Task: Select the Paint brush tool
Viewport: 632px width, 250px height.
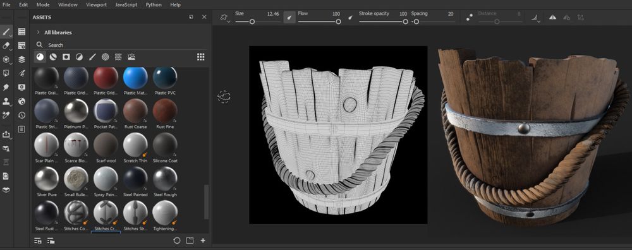Action: pyautogui.click(x=6, y=32)
